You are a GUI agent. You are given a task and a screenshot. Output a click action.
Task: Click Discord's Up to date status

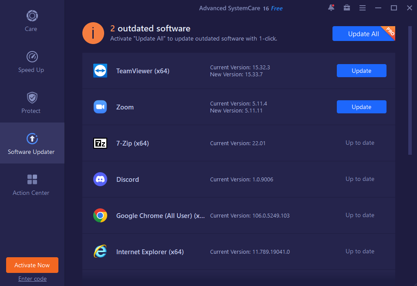(x=360, y=179)
